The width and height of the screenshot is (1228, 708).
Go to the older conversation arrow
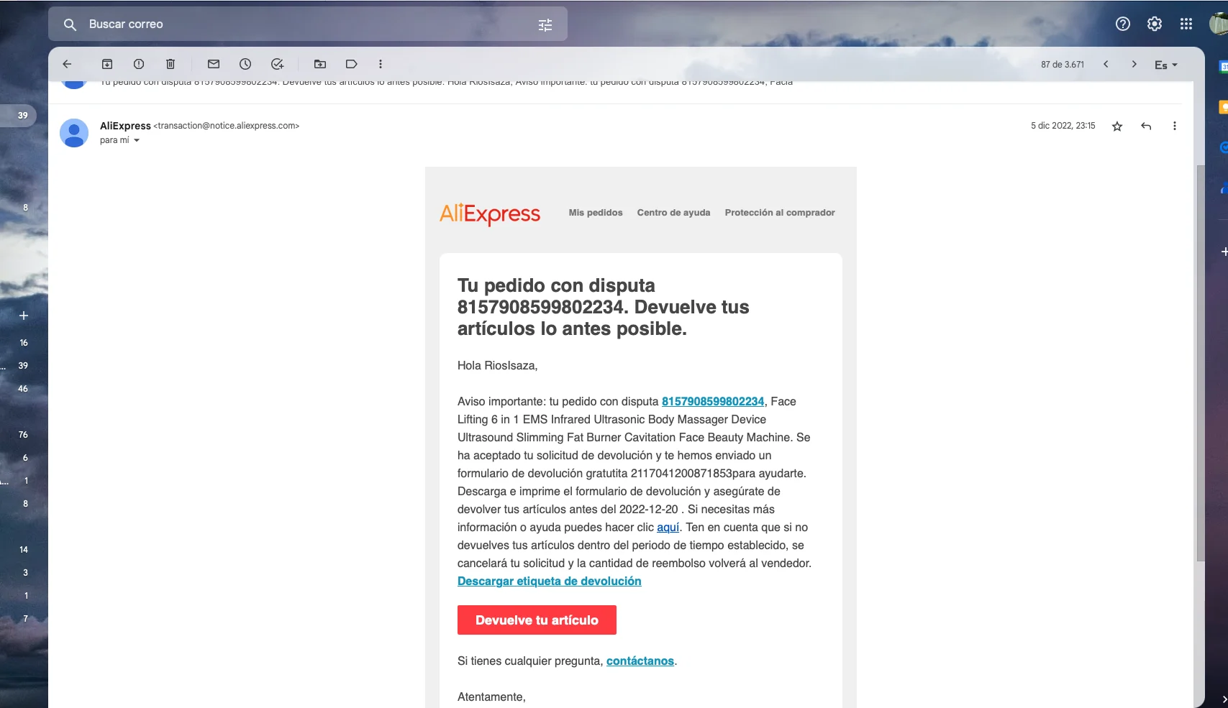(x=1134, y=64)
